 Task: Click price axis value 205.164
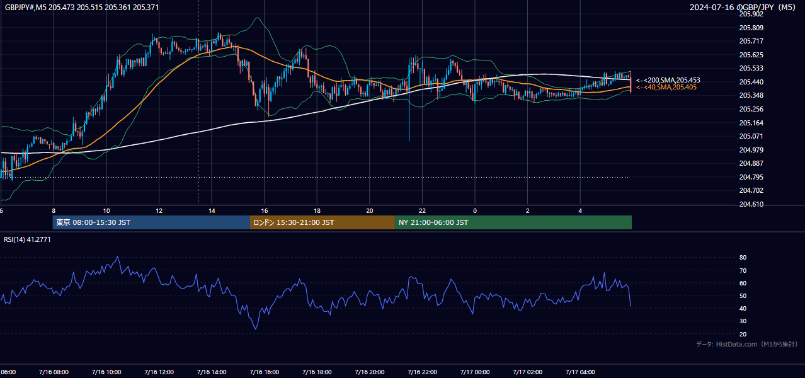751,123
